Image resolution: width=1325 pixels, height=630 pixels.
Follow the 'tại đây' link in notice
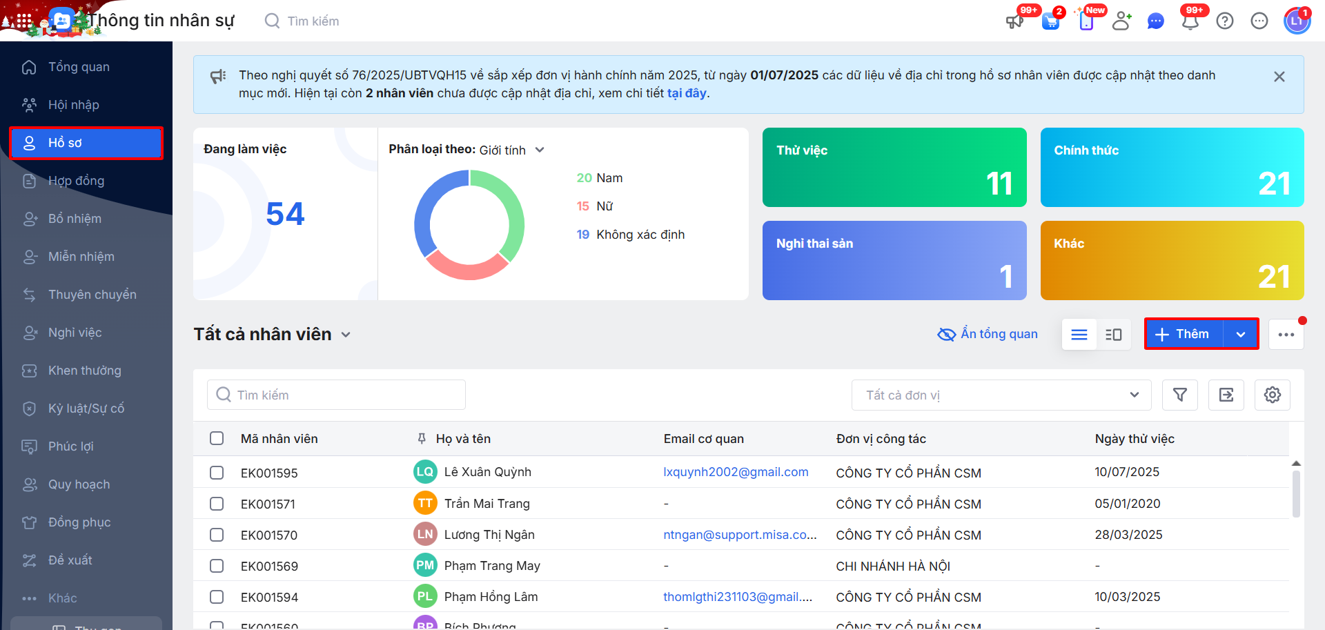coord(686,93)
